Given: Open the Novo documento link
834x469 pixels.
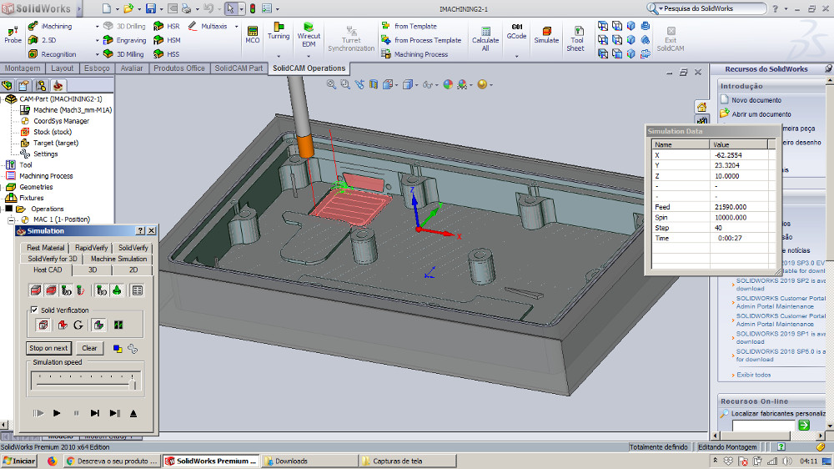Looking at the screenshot, I should [756, 100].
